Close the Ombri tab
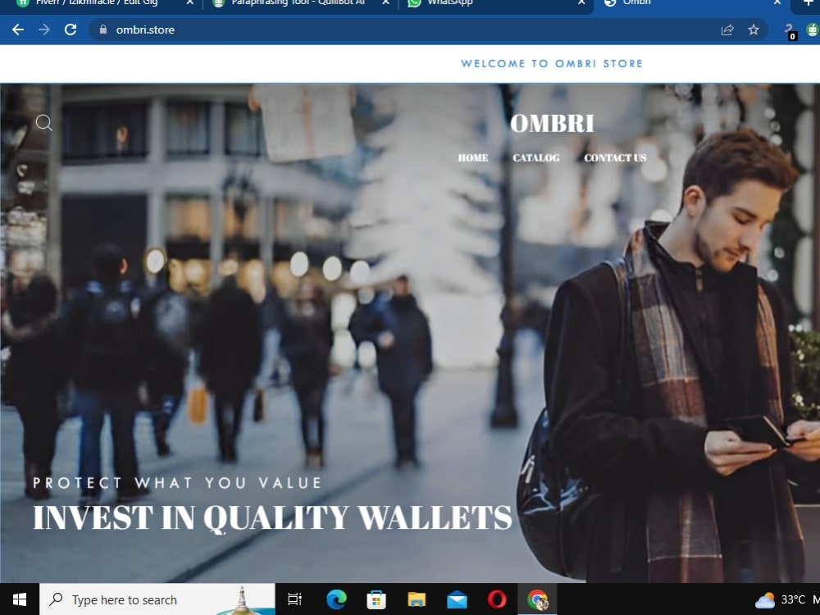 tap(777, 3)
